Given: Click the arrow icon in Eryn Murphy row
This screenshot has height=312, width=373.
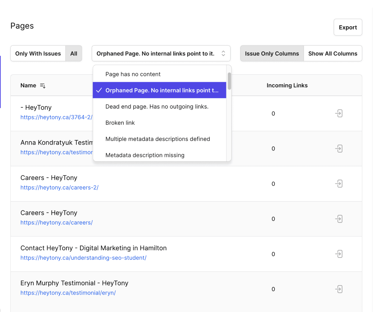Looking at the screenshot, I should coord(339,289).
